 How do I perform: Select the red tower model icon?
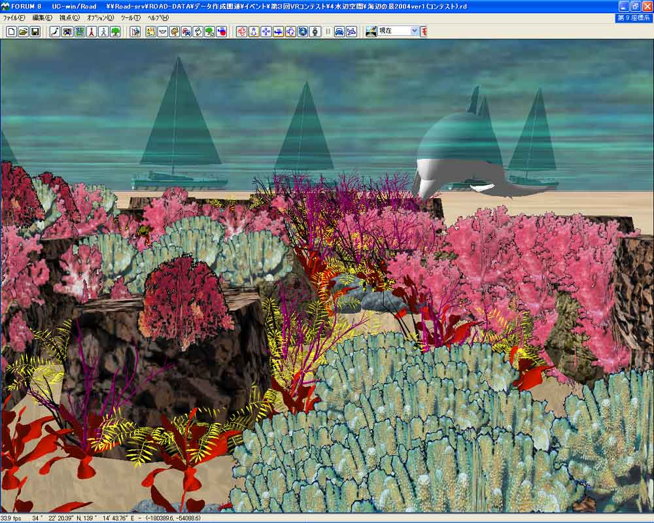click(92, 31)
